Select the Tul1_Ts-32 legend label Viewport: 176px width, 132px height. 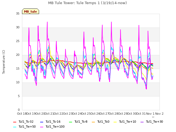[x=26, y=122]
